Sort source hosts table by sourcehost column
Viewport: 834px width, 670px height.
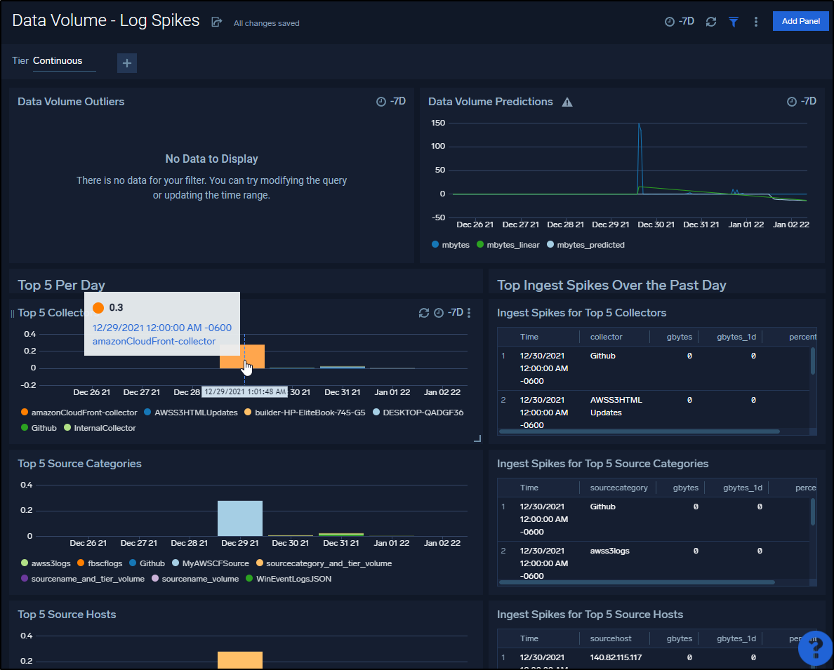611,638
